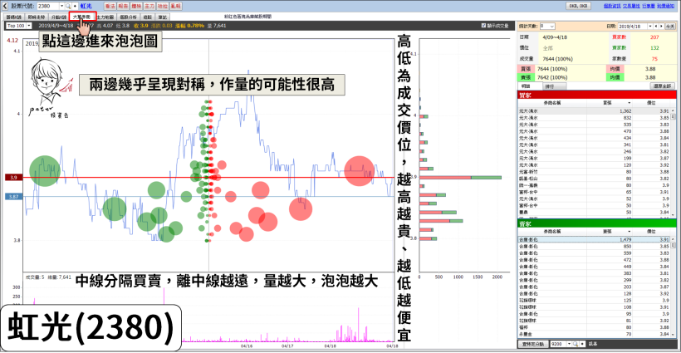681x353 pixels.
Task: Click the 哈拉 red button
Action: tap(162, 6)
